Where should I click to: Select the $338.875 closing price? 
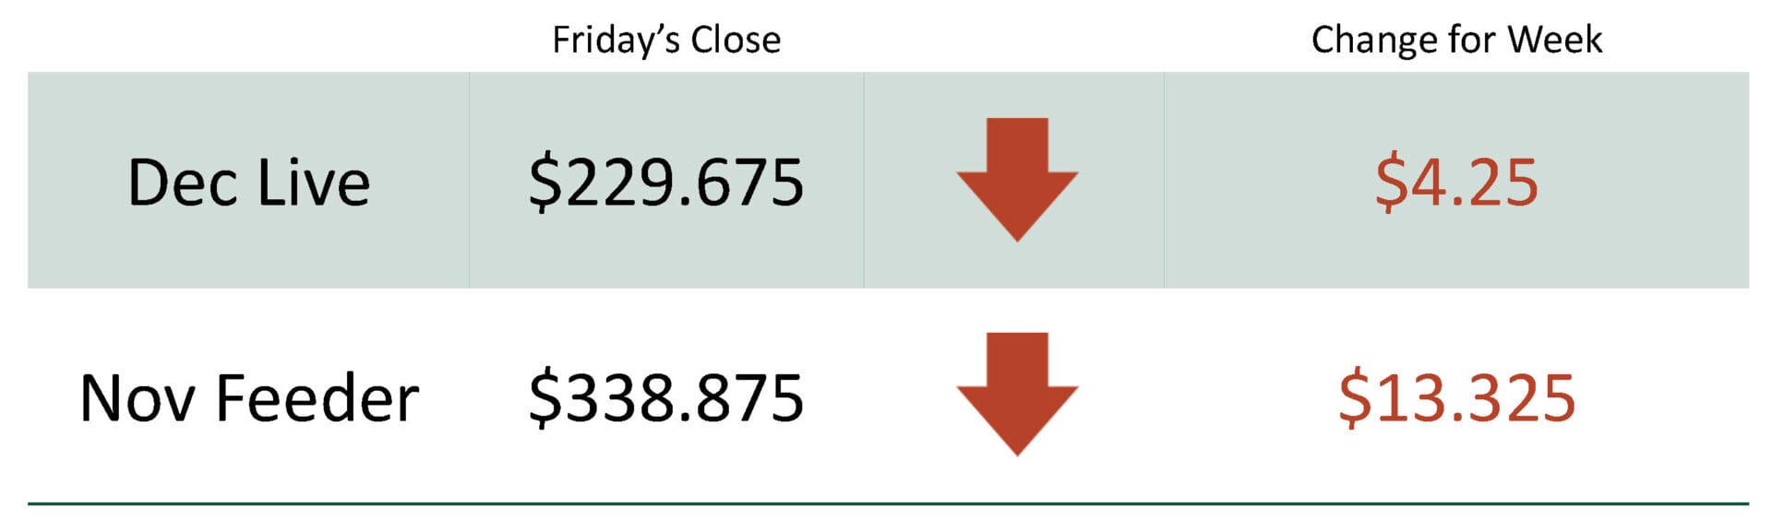[665, 397]
